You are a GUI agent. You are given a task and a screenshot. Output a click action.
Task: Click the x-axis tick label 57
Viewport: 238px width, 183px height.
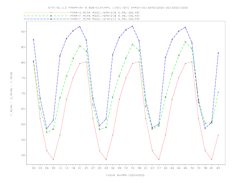click(159, 168)
